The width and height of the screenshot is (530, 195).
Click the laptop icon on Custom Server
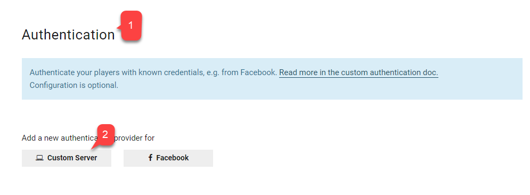tap(39, 158)
